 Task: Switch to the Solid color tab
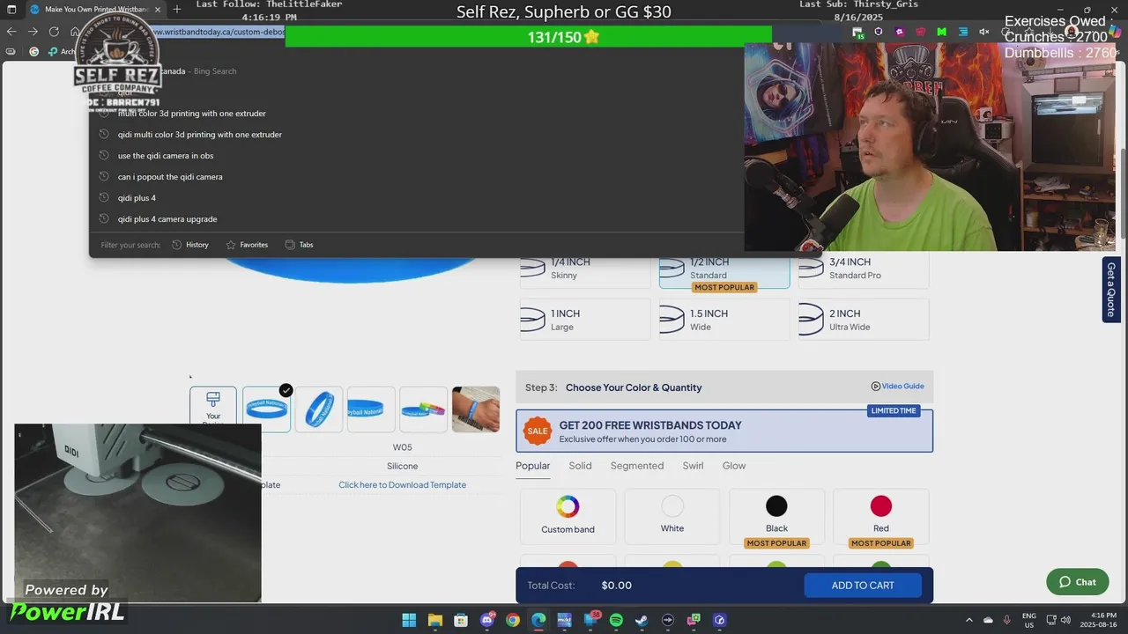click(580, 466)
